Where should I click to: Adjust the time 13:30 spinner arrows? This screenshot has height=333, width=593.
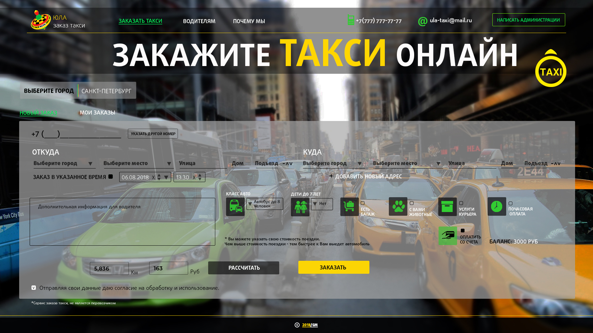pyautogui.click(x=200, y=177)
